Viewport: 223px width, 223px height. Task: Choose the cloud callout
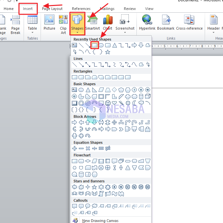[95, 206]
